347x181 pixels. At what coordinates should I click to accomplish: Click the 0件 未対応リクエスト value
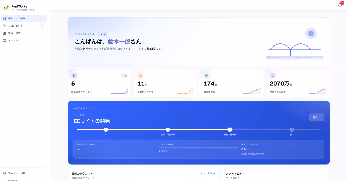[244, 149]
